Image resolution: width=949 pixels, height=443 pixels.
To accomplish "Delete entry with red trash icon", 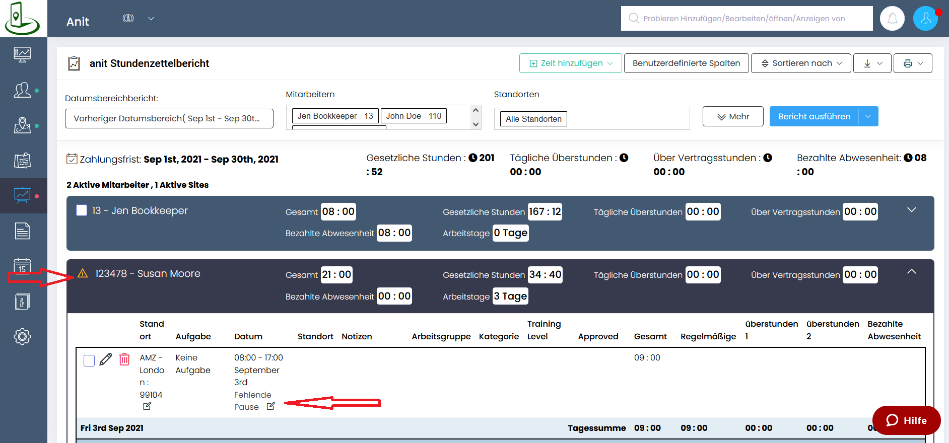I will point(124,359).
